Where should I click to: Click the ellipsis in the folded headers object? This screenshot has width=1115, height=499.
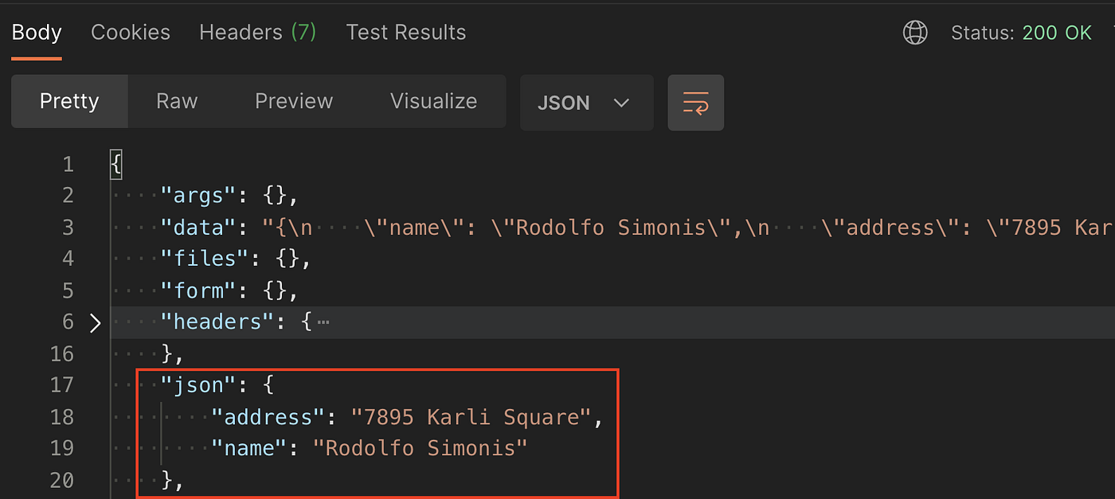point(323,322)
